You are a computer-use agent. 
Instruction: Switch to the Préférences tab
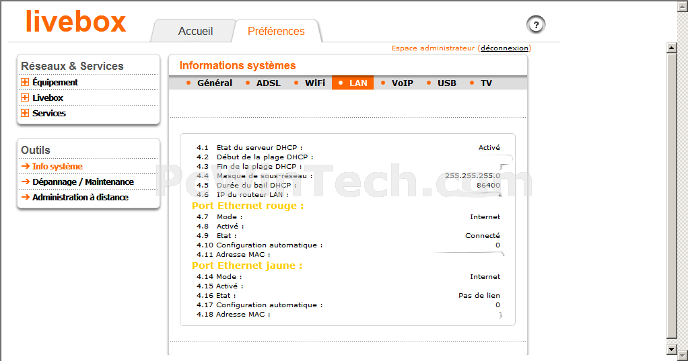click(x=276, y=31)
